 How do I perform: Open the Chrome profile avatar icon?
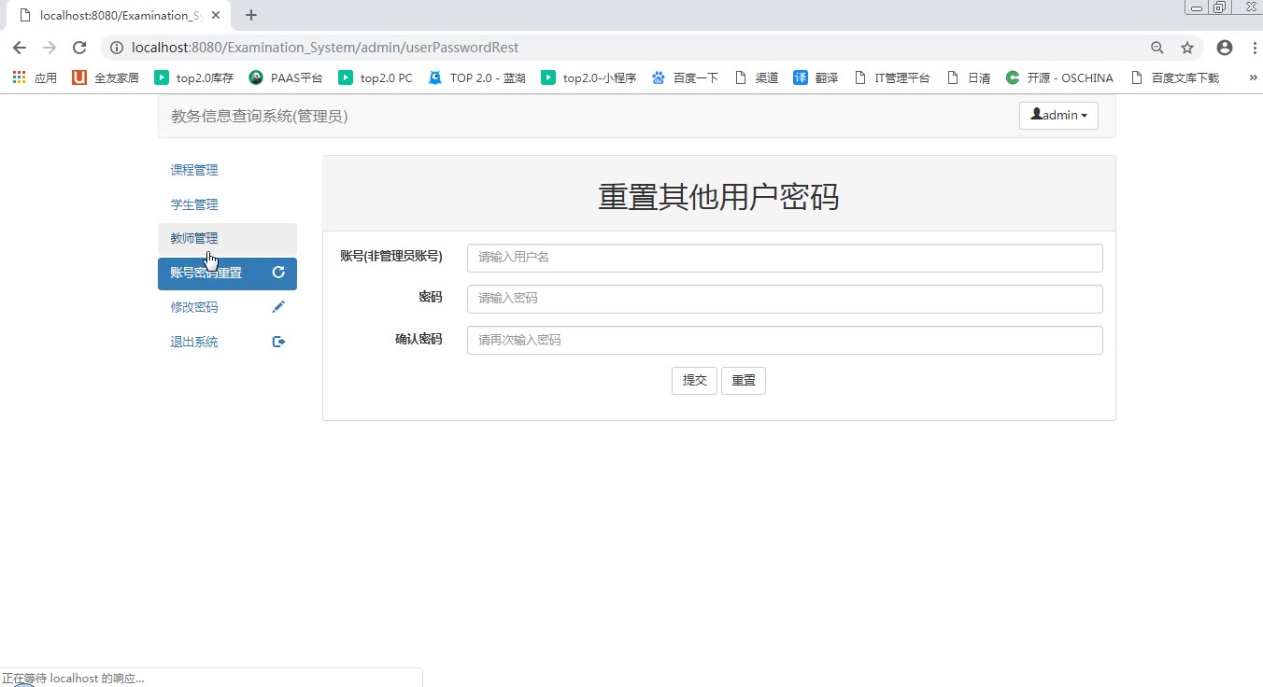pos(1224,48)
